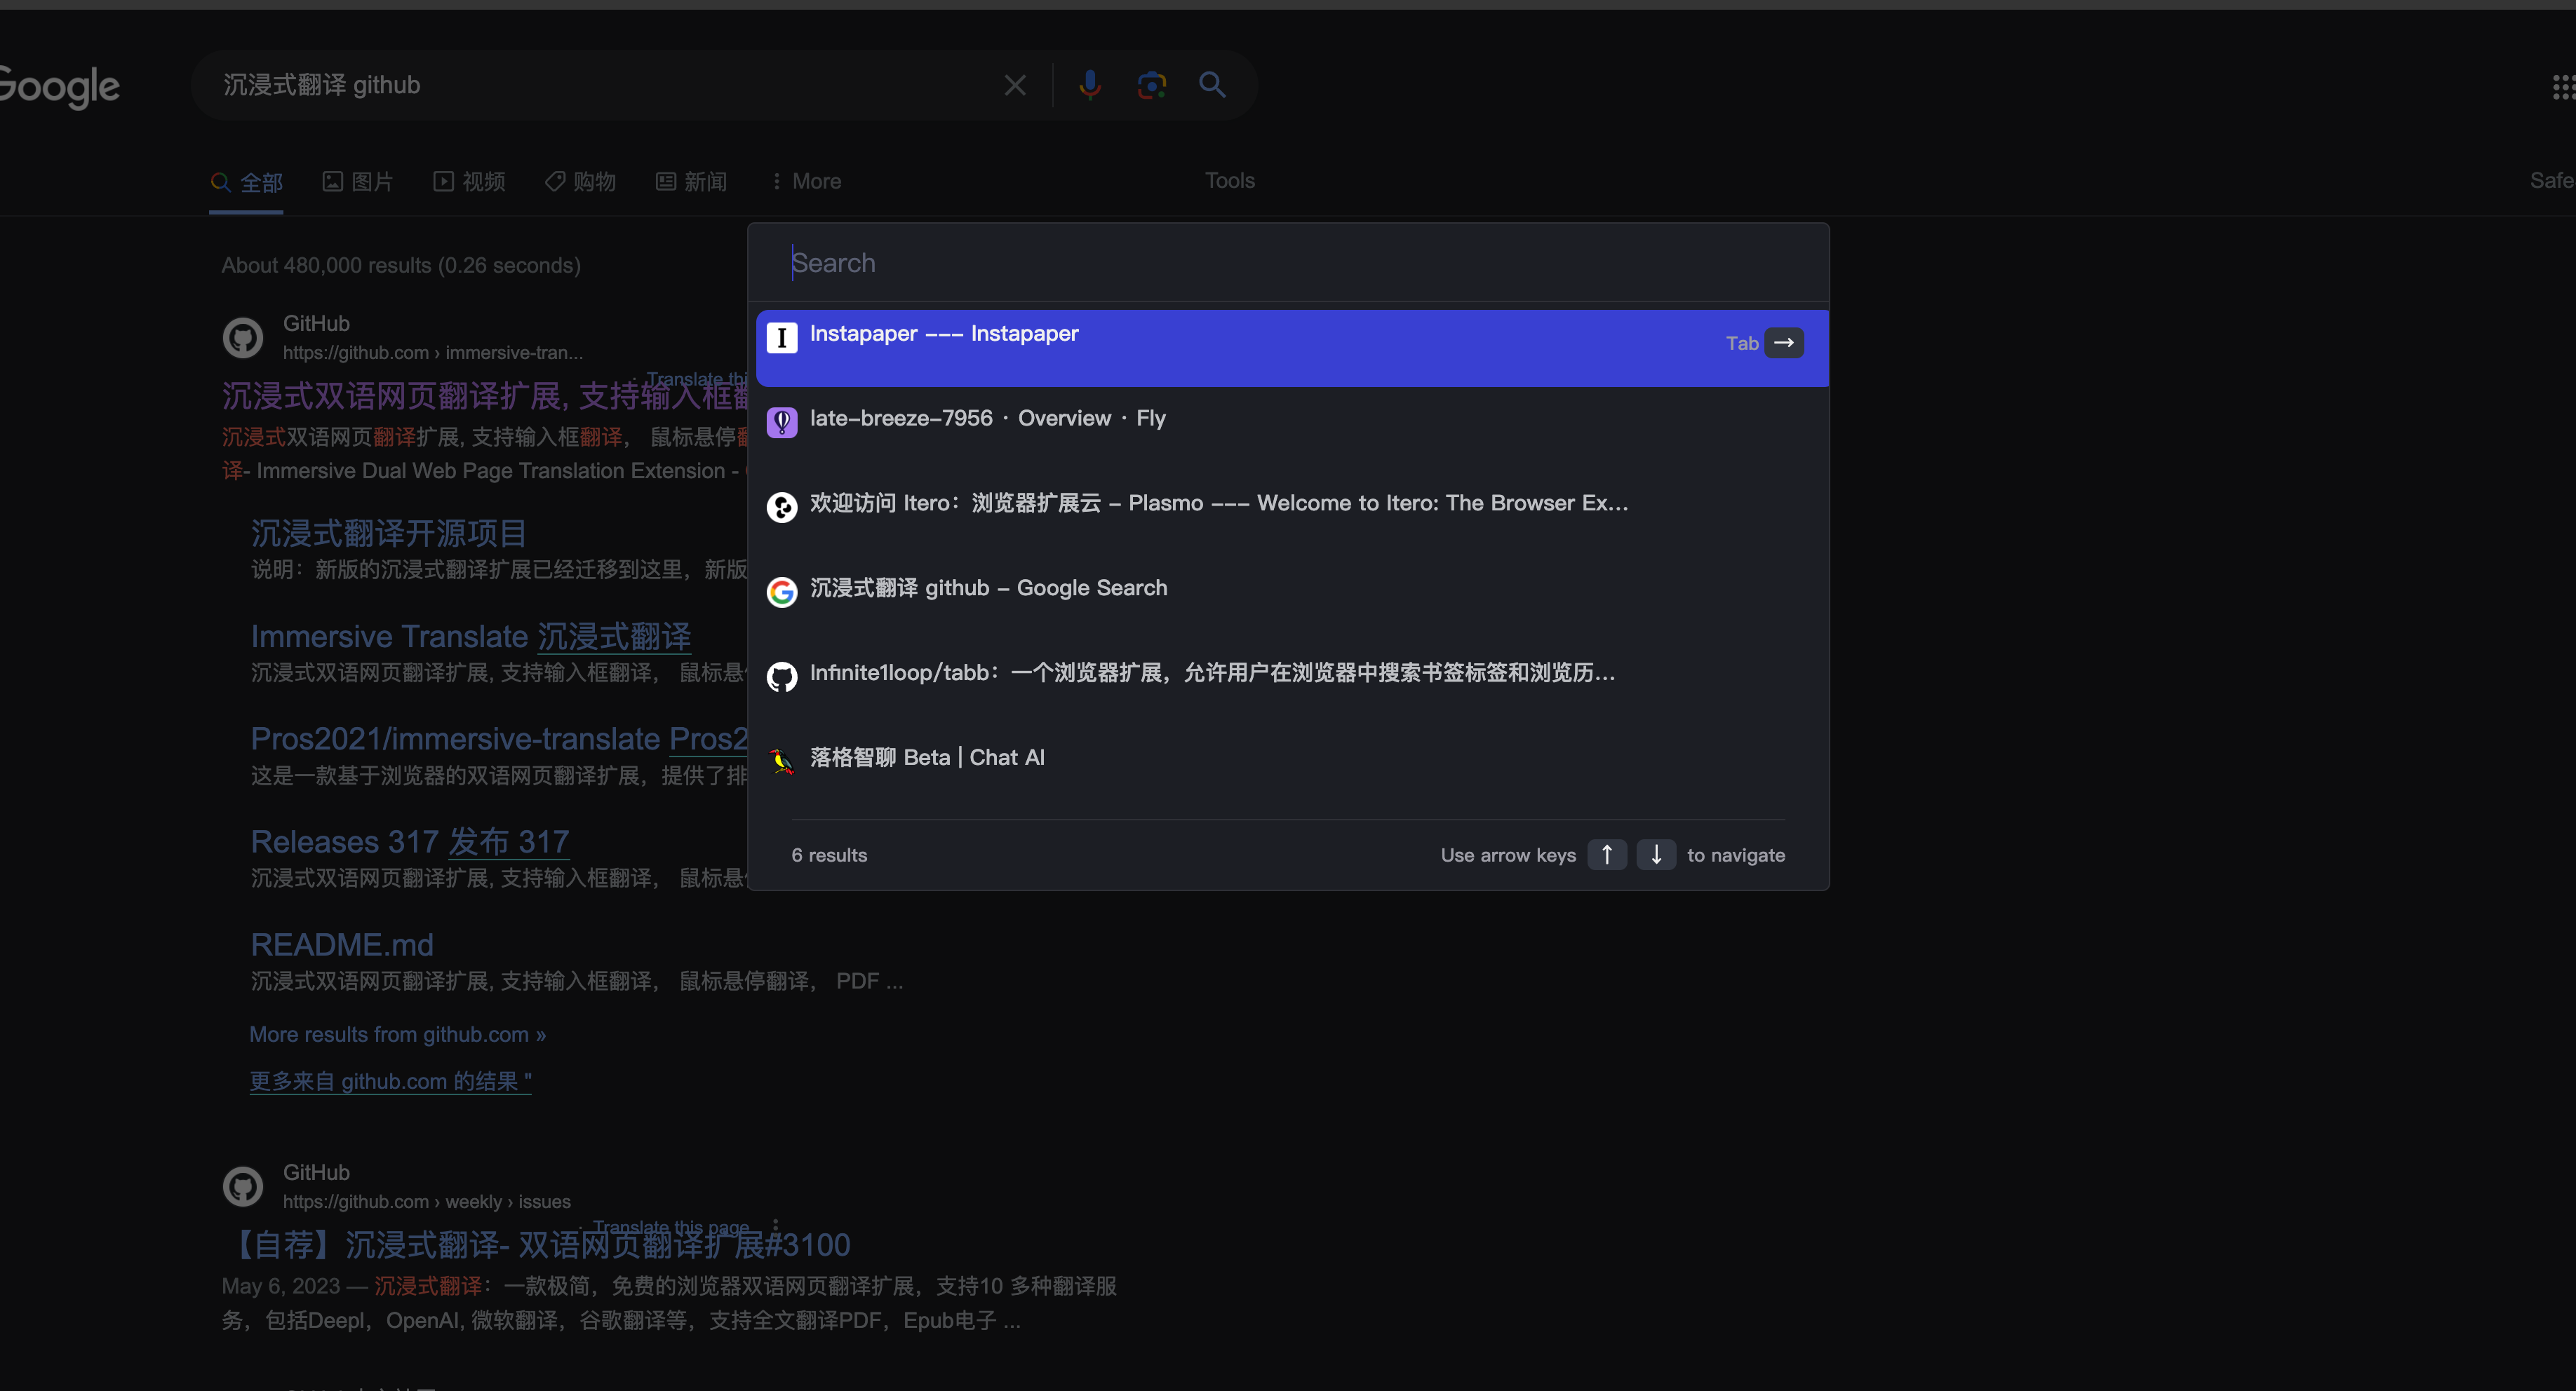Open the Tools options dropdown

[x=1229, y=181]
